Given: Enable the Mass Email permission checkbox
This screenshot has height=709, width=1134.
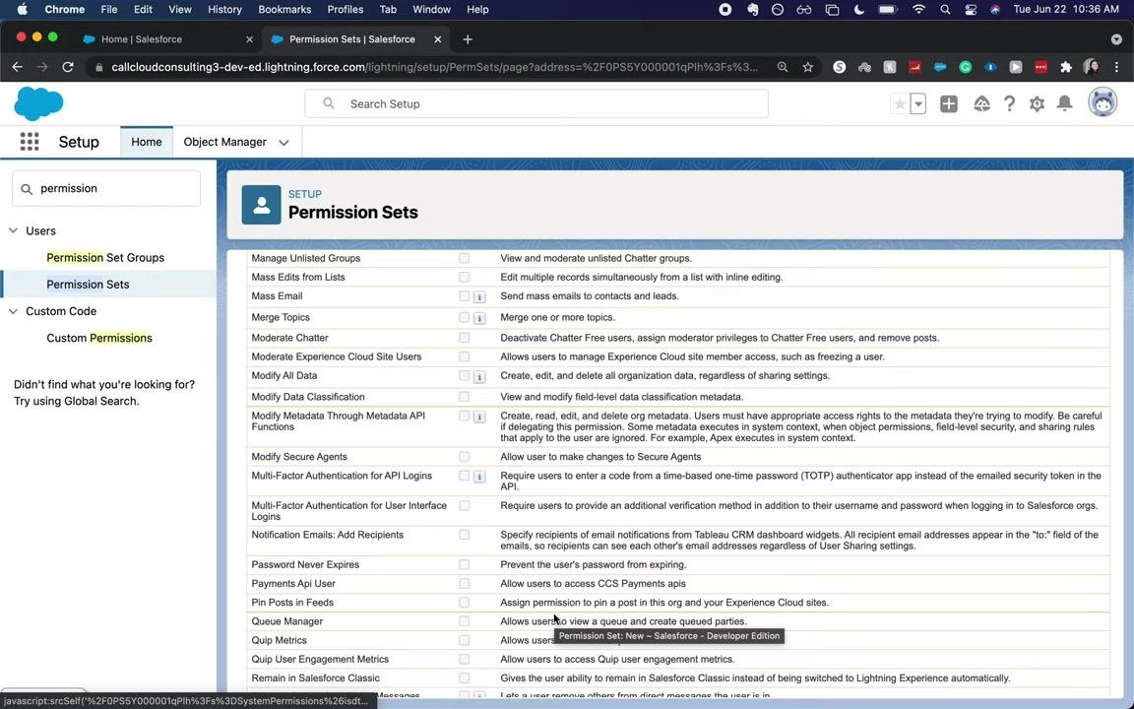Looking at the screenshot, I should 465,295.
